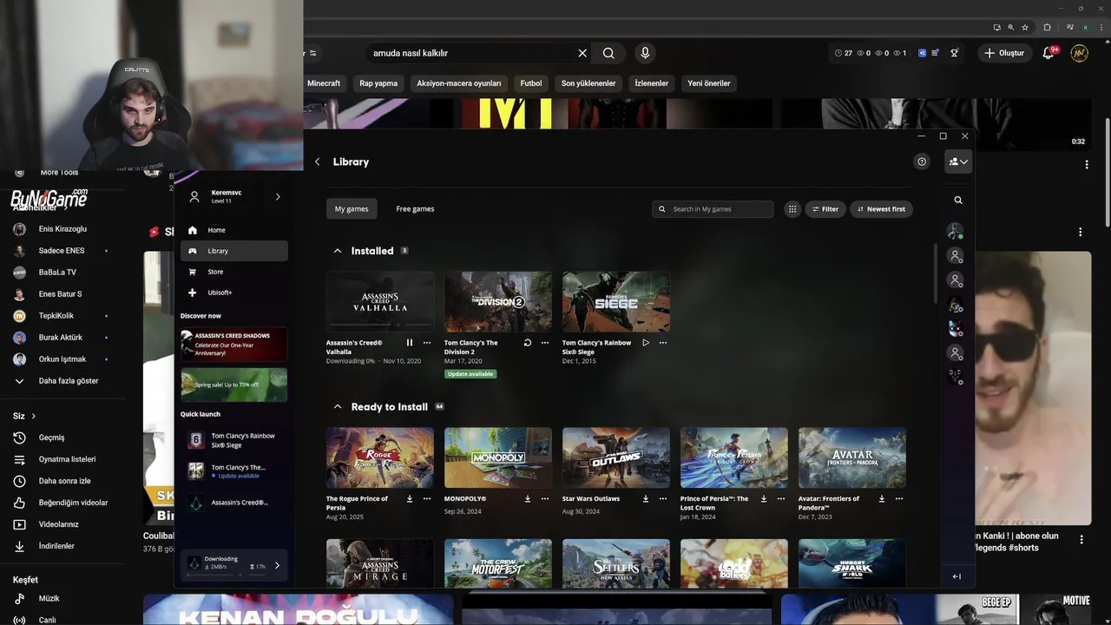Switch library to grid view

tap(792, 209)
